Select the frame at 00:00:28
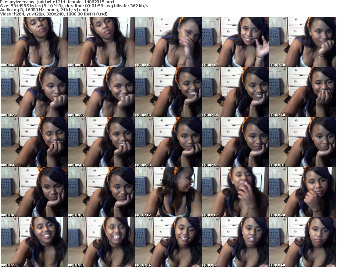The image size is (337, 267). tap(101, 92)
